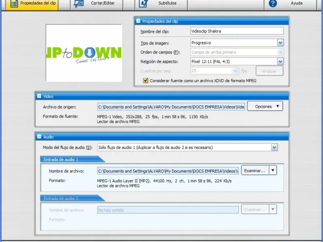Image resolution: width=323 pixels, height=242 pixels.
Task: Click Examinar button for audio entry 1
Action: pyautogui.click(x=255, y=171)
